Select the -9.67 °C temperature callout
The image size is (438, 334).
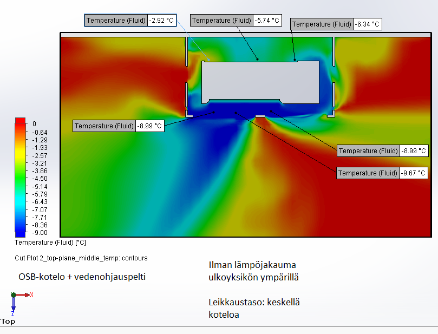click(x=382, y=173)
